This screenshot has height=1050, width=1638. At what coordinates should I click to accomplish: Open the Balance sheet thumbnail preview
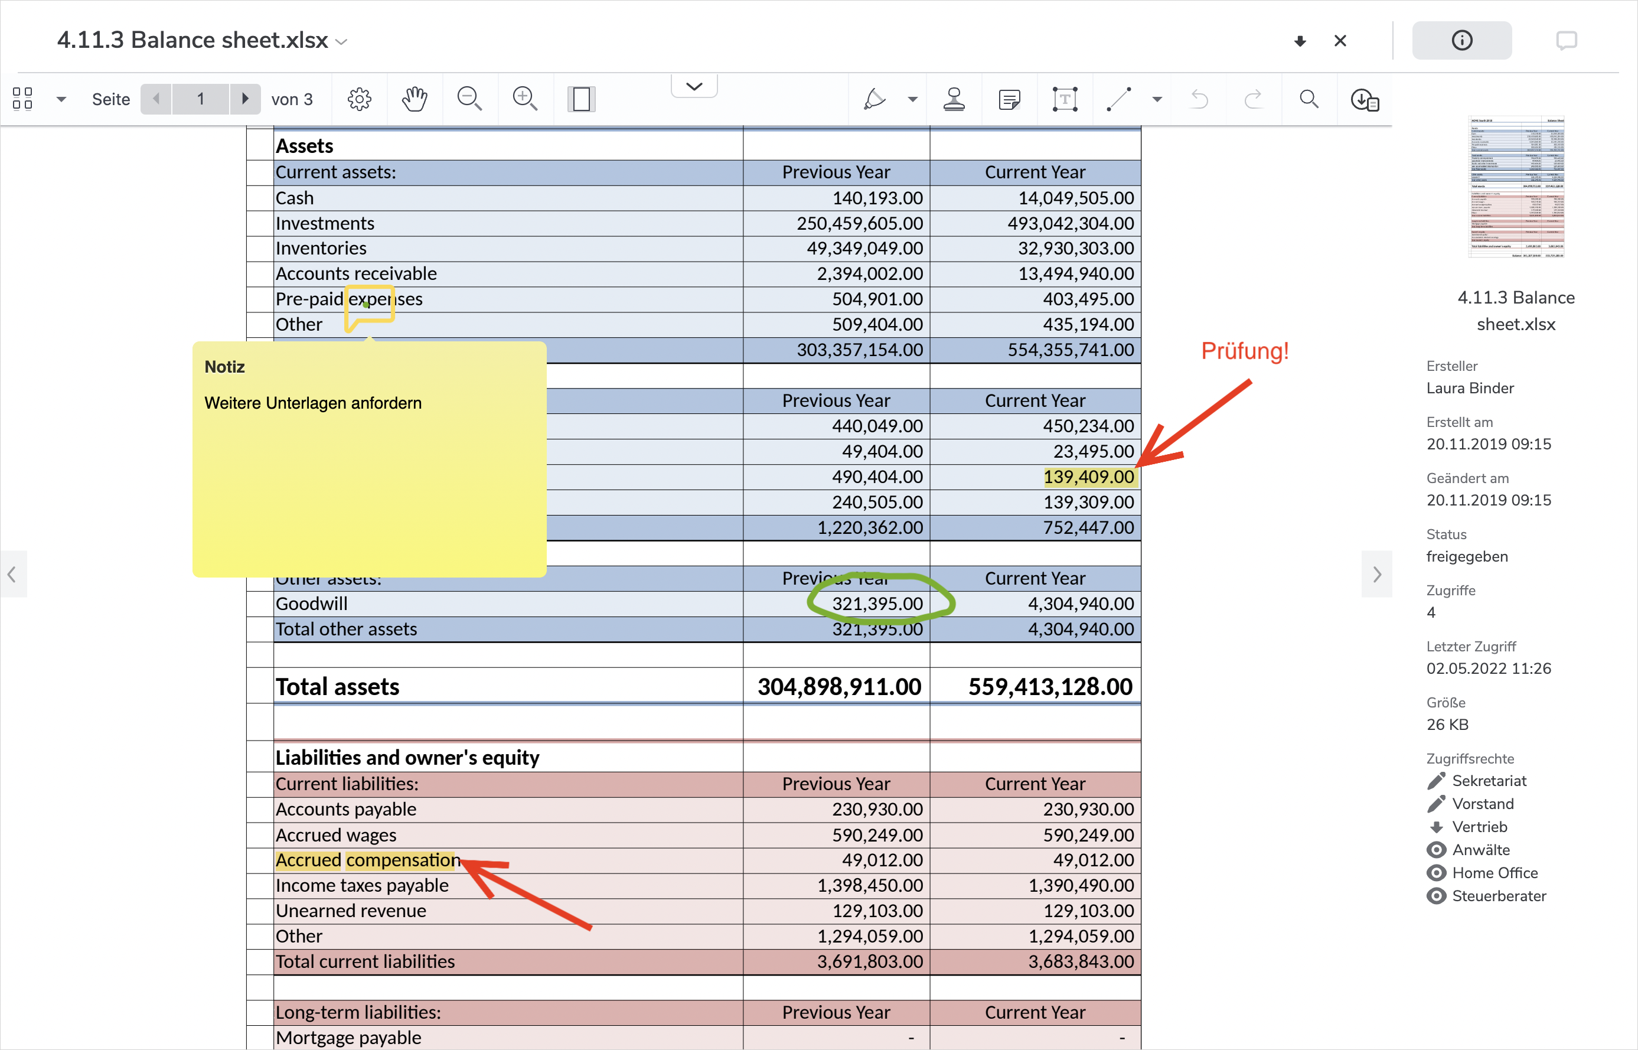1515,188
